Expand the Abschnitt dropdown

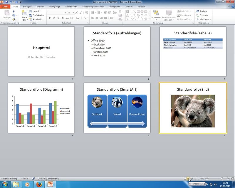38,19
